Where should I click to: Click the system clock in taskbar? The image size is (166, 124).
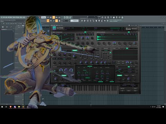pos(159,107)
